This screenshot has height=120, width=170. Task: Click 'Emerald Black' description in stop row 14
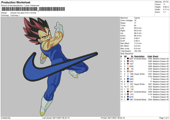click(140, 92)
